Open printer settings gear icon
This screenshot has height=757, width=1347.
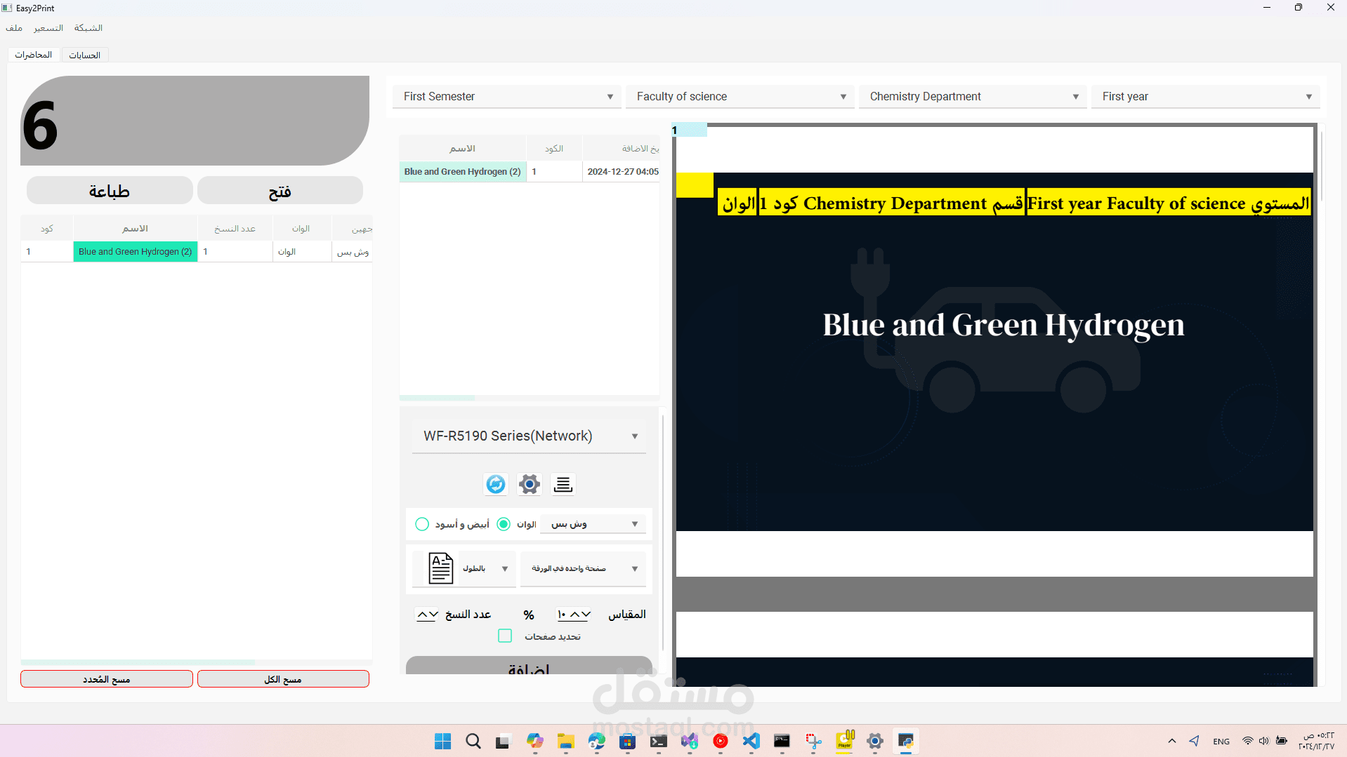tap(530, 484)
